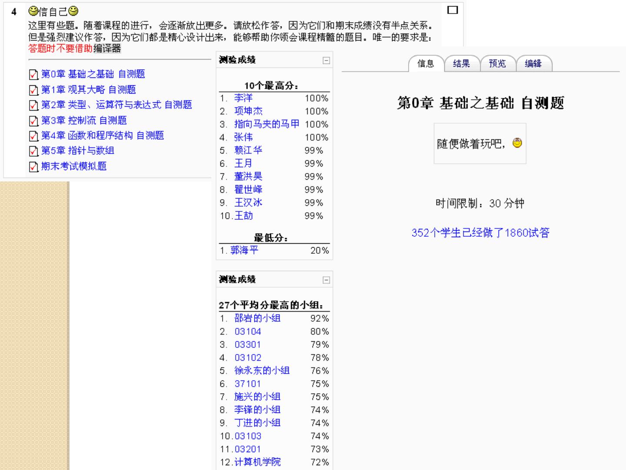Click the smiley icon before 信自己 heading
This screenshot has width=626, height=470.
pos(33,11)
